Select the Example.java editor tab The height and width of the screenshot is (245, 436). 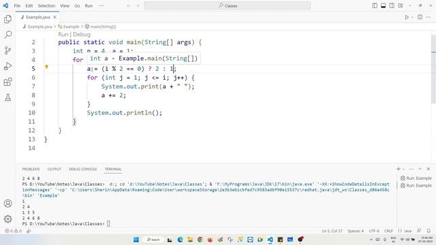coord(37,17)
